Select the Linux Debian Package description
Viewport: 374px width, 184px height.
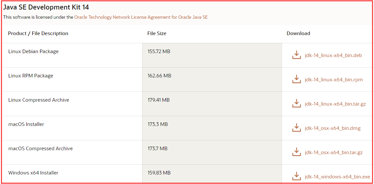tap(34, 51)
